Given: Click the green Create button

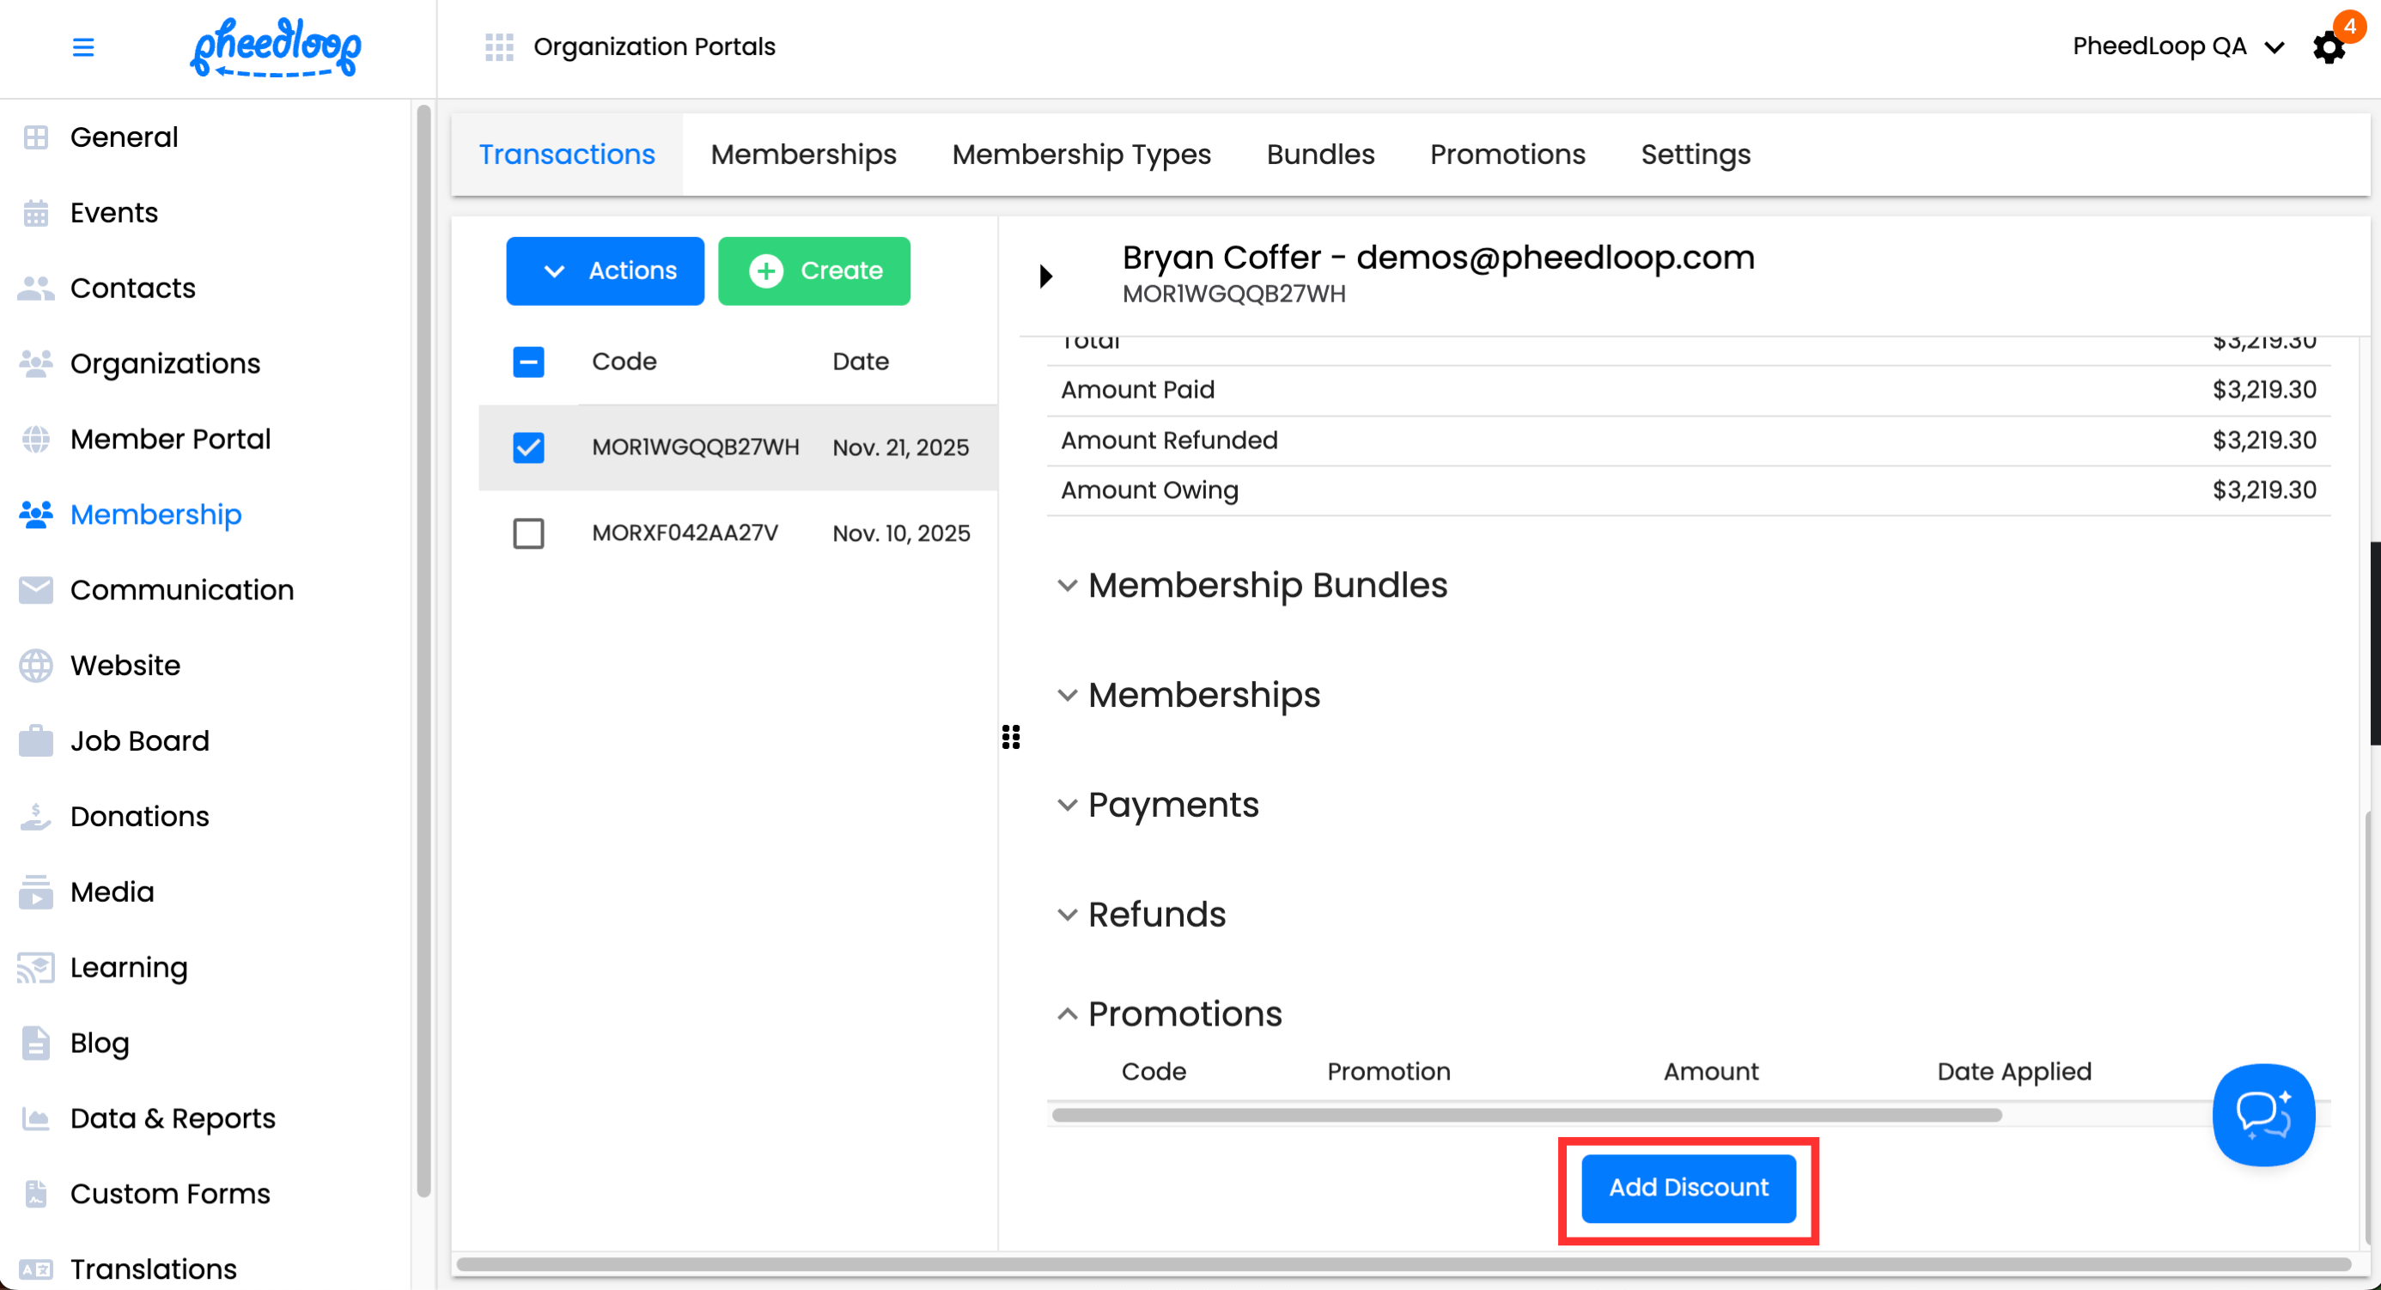Looking at the screenshot, I should pyautogui.click(x=814, y=271).
